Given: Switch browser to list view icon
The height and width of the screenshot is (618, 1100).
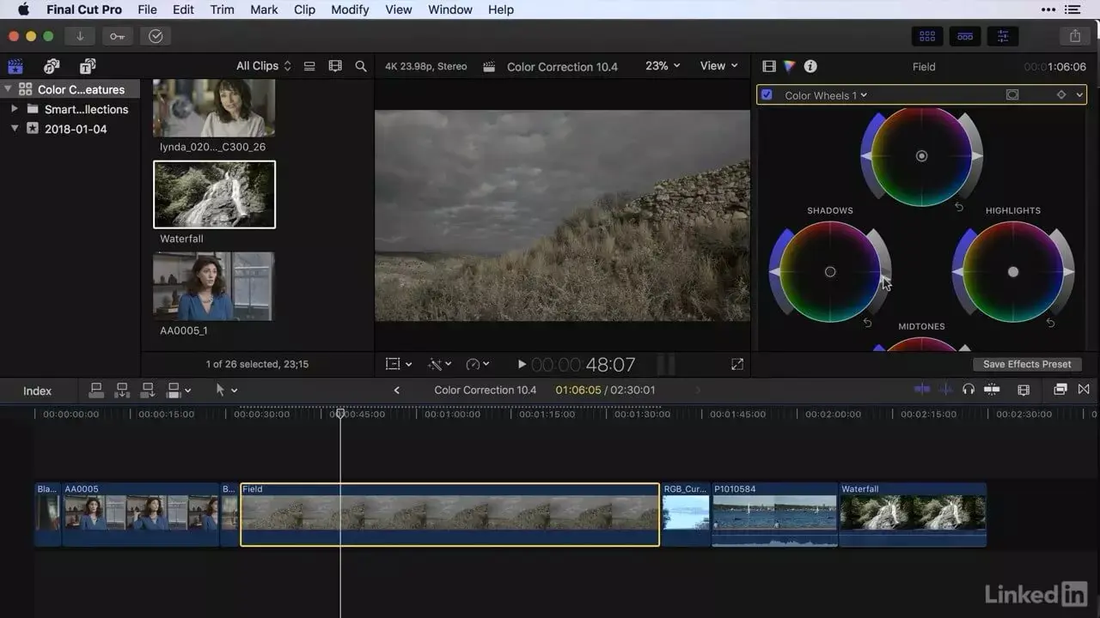Looking at the screenshot, I should point(309,66).
